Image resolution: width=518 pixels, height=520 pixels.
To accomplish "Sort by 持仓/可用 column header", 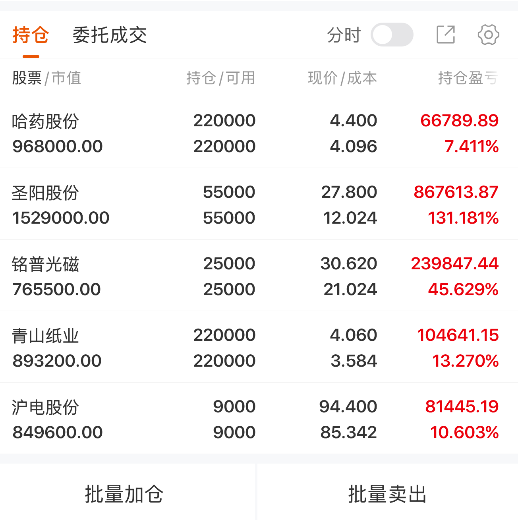I will click(220, 78).
